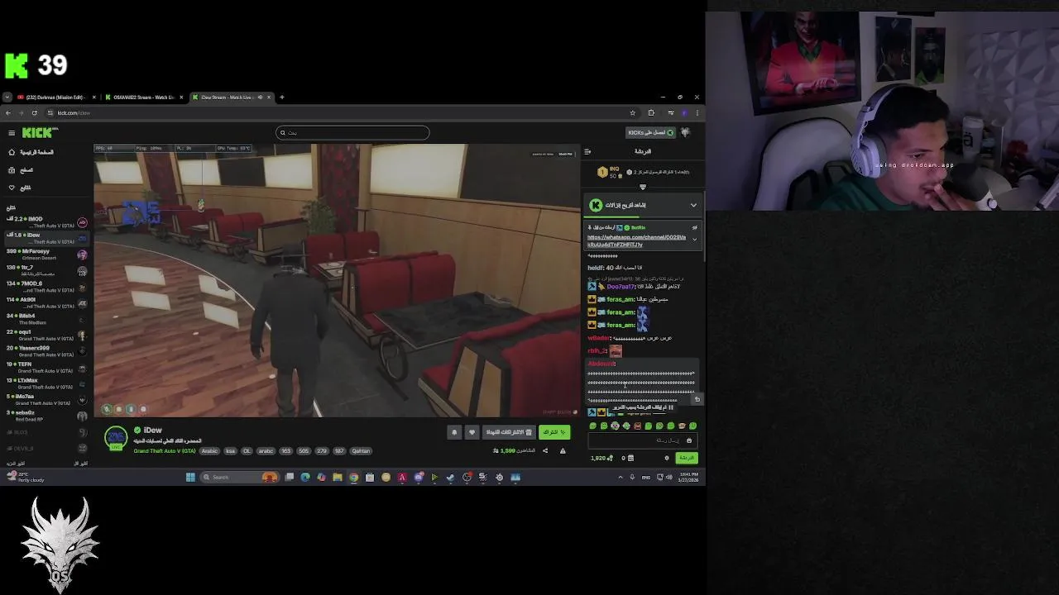Image resolution: width=1059 pixels, height=595 pixels.
Task: Open the user avatar menu in header
Action: 685,132
